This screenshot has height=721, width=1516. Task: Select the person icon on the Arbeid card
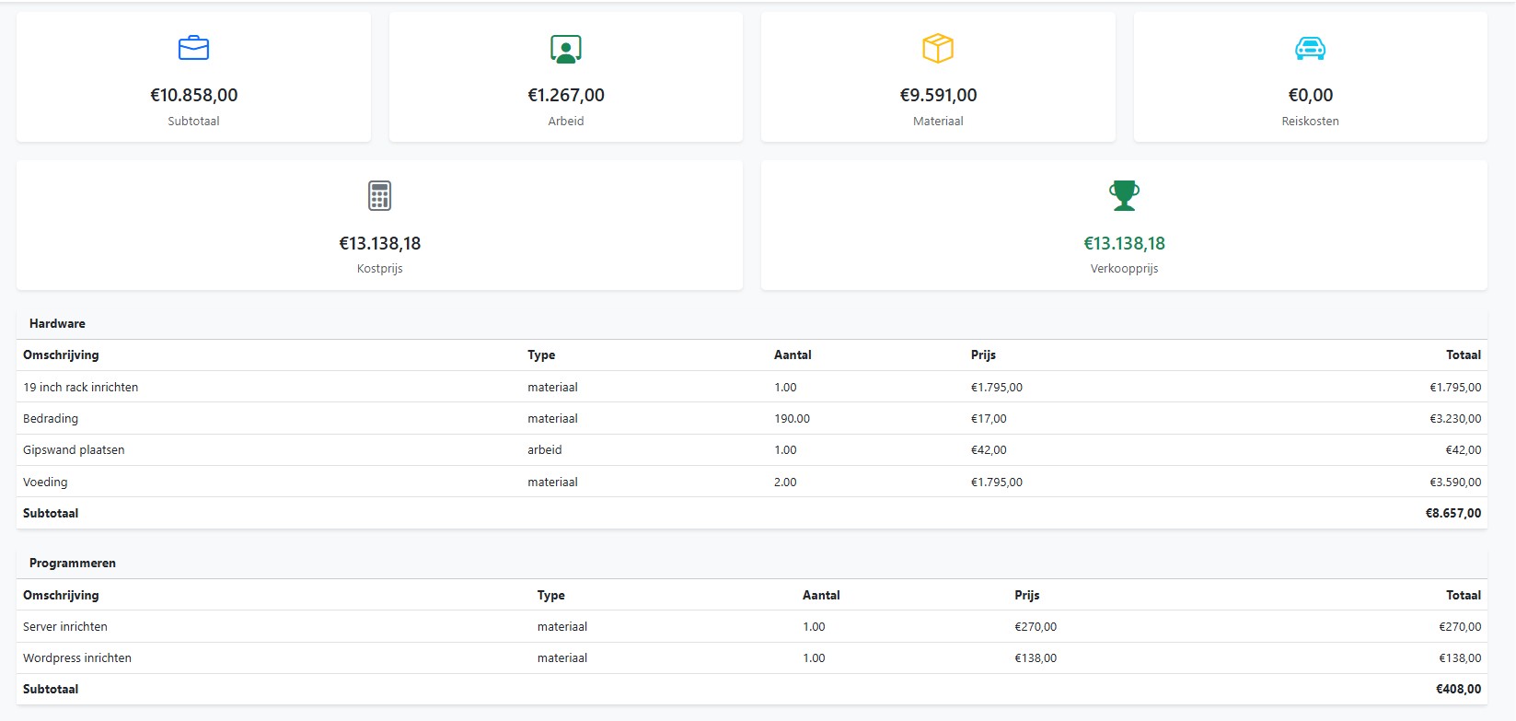pos(566,49)
